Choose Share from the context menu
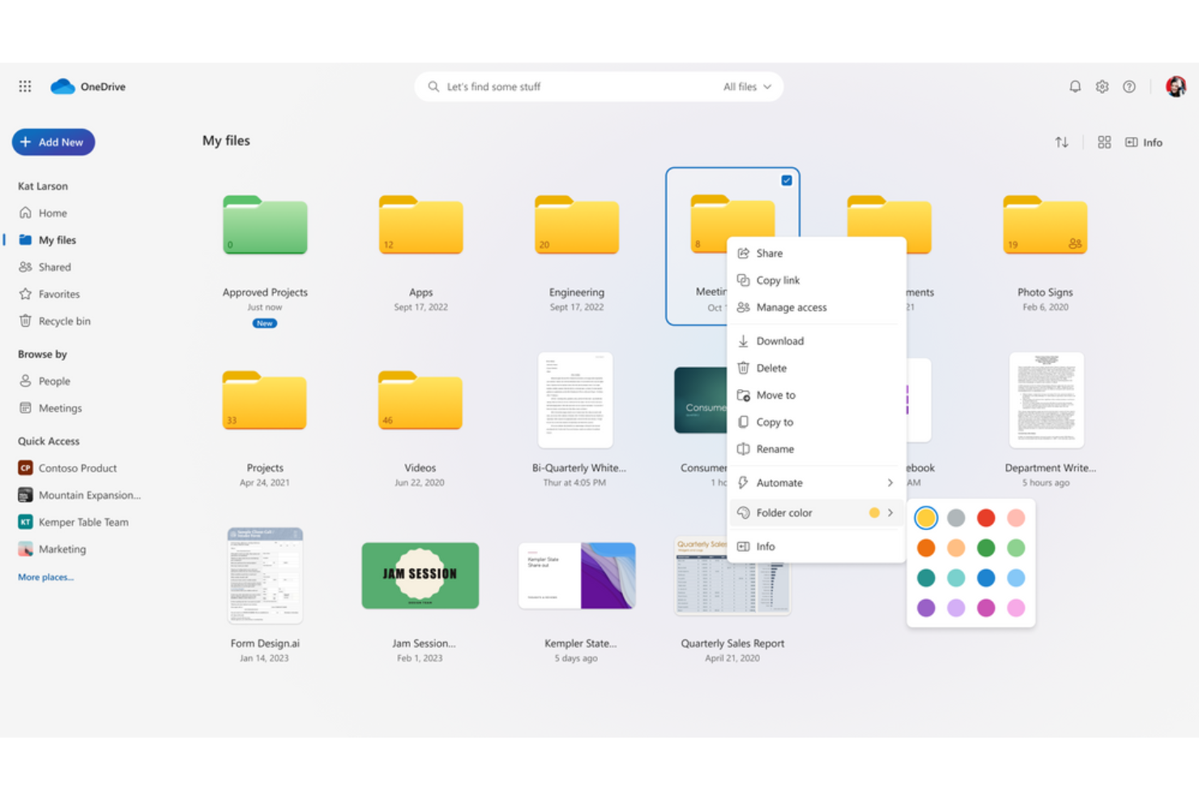Viewport: 1199px width, 800px height. click(817, 253)
